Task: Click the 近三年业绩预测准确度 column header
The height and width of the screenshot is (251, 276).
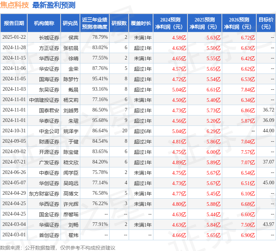Action: point(95,23)
